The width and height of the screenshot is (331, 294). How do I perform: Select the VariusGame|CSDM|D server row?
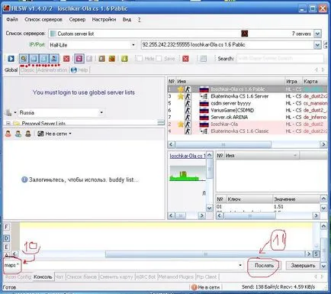(x=247, y=110)
